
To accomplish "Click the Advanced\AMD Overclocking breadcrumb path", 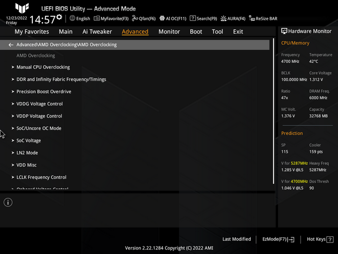I will [x=67, y=44].
